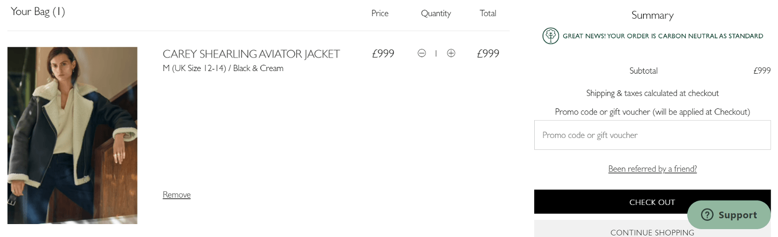Click the Subtotal amount in Summary
The width and height of the screenshot is (778, 237).
pos(761,71)
